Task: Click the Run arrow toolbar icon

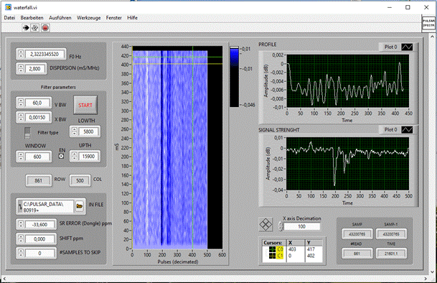Action: 26,27
